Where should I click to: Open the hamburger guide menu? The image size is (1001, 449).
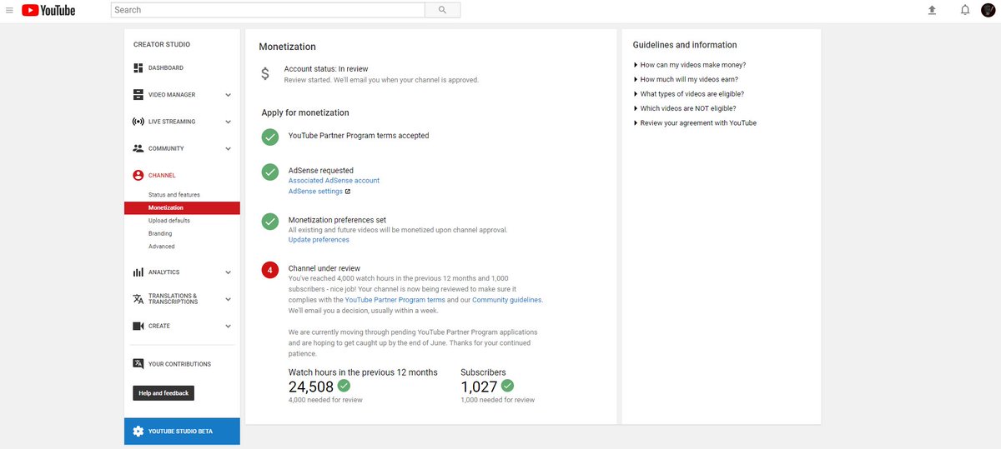[9, 10]
